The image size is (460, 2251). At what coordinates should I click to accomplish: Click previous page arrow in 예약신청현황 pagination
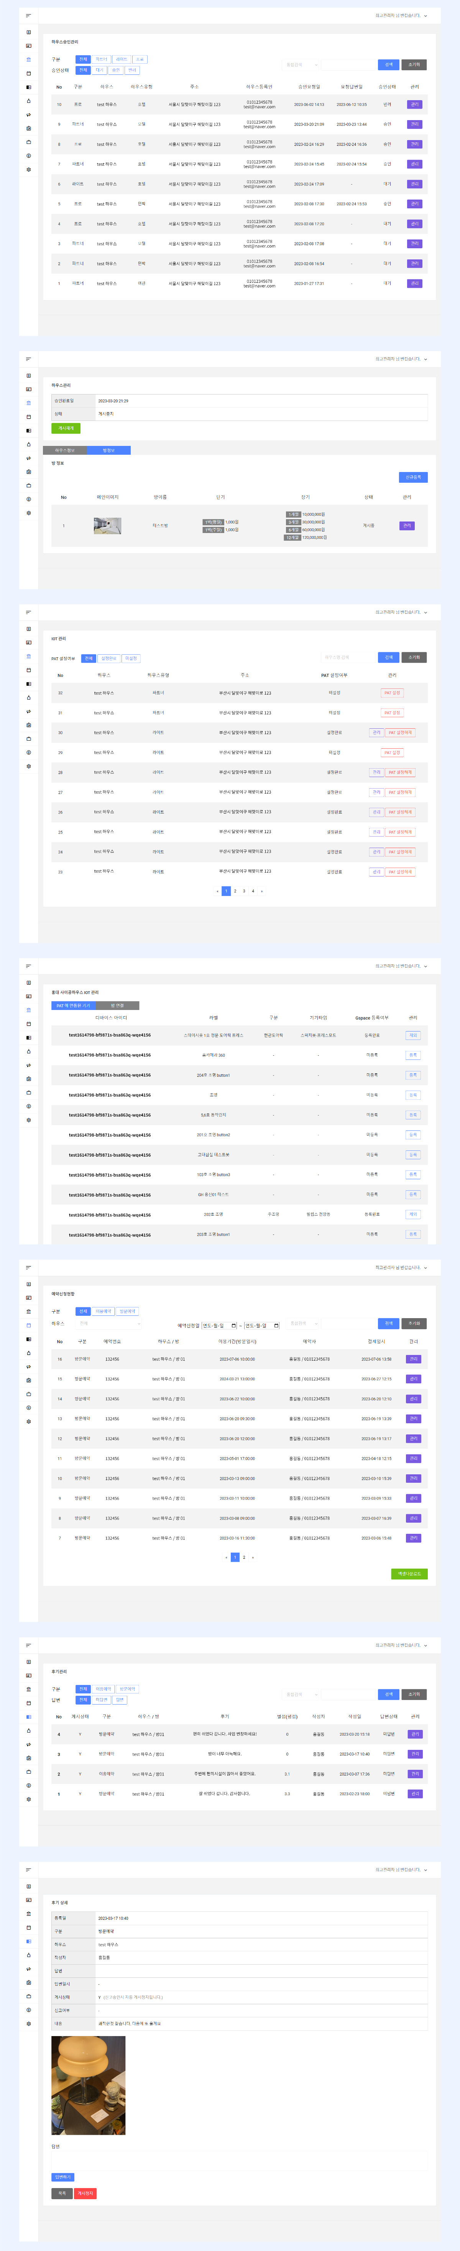click(226, 1557)
